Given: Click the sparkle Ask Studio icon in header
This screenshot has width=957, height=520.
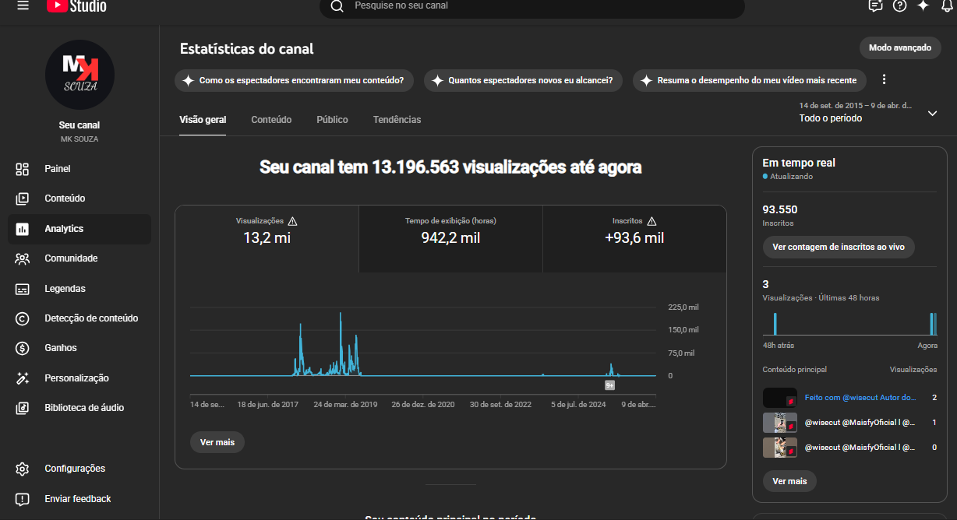Looking at the screenshot, I should pyautogui.click(x=923, y=5).
